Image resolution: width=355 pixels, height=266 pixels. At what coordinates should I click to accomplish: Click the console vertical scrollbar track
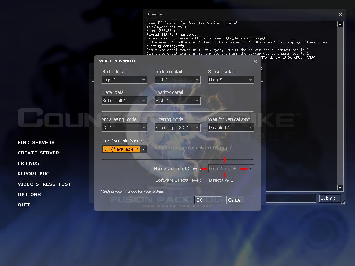pyautogui.click(x=340, y=106)
